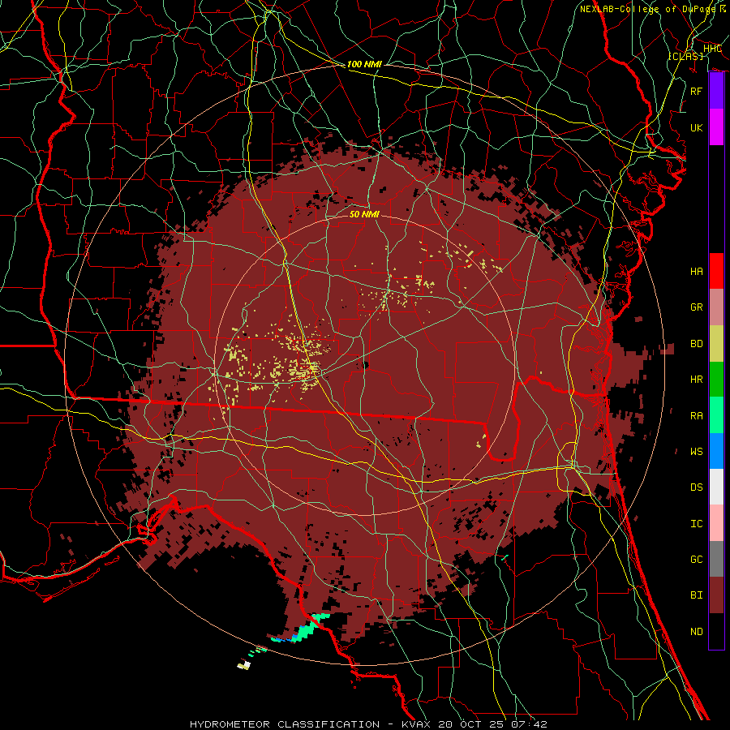Click the ND legend label
The image size is (730, 730).
point(696,632)
